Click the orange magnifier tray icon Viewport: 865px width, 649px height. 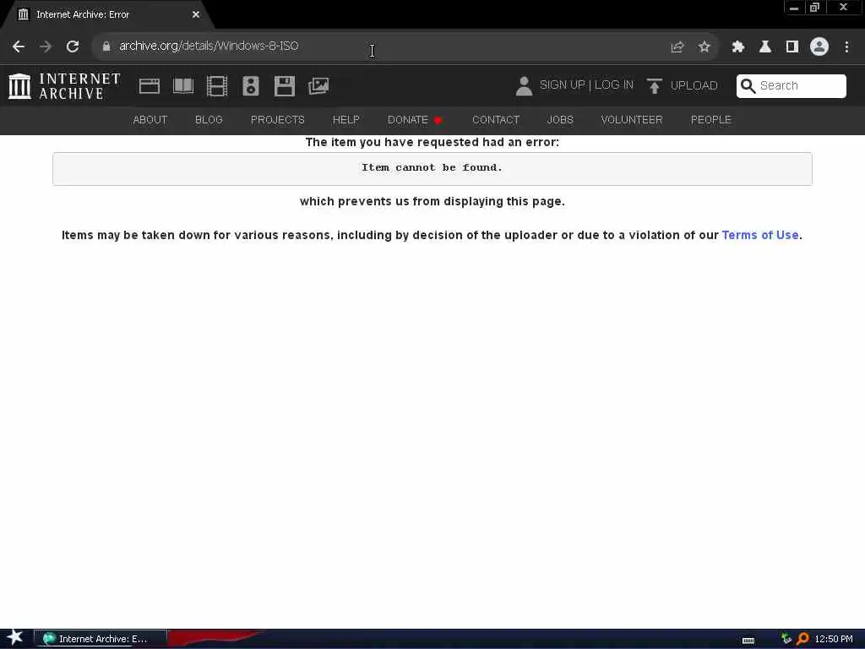(802, 639)
